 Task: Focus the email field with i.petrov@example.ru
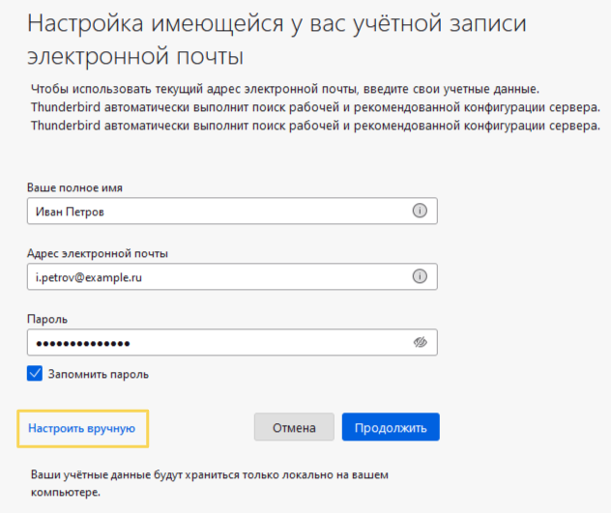213,276
